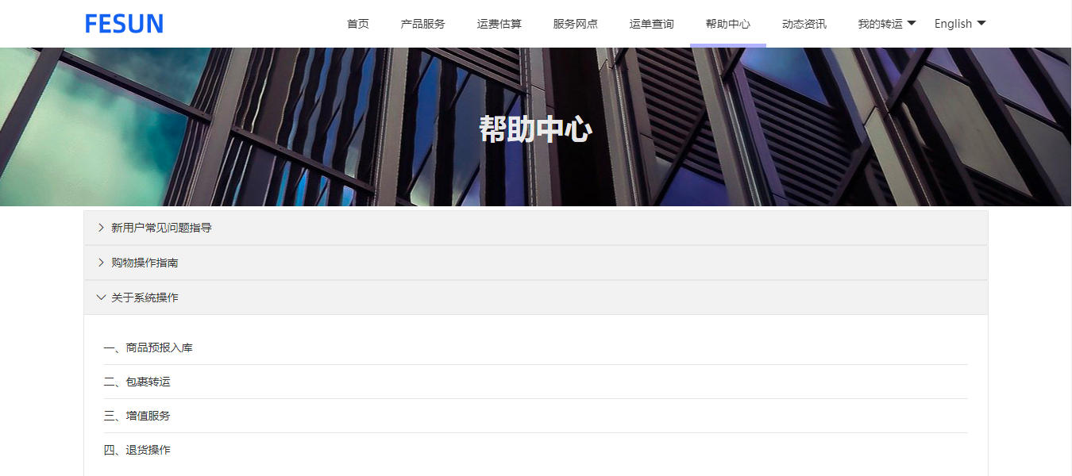Screen dimensions: 1072x476
Task: Click the 新用户常见问题指导 section title text
Action: tap(161, 228)
